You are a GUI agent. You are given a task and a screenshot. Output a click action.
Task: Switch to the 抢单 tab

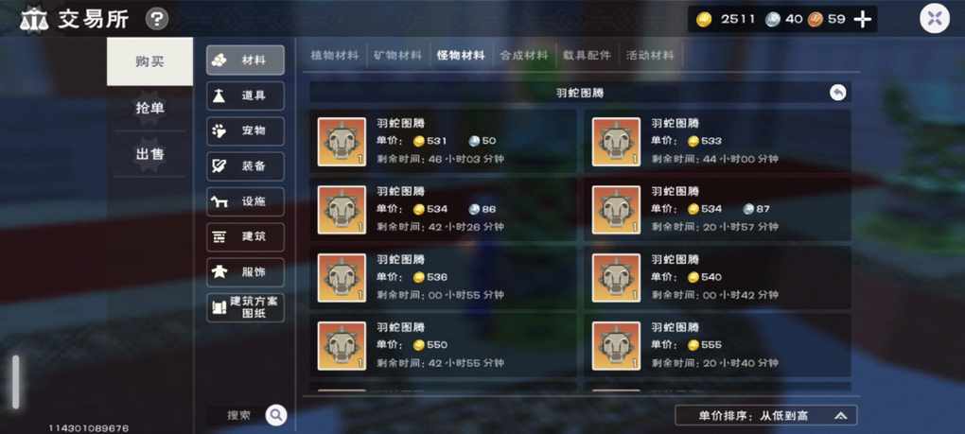(x=149, y=108)
